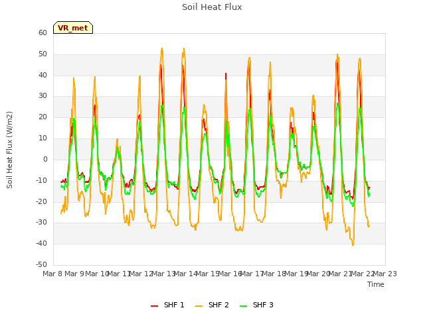Toggle SHF 3 series in the legend
Viewport: 425px width, 318px height.
click(256, 305)
